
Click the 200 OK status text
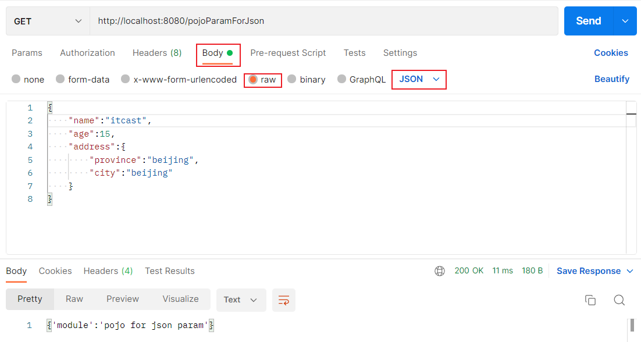coord(469,270)
